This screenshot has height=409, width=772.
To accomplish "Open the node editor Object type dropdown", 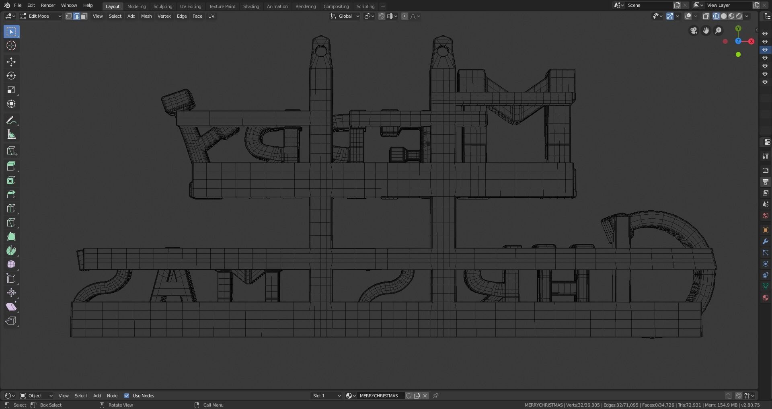I will pos(36,396).
